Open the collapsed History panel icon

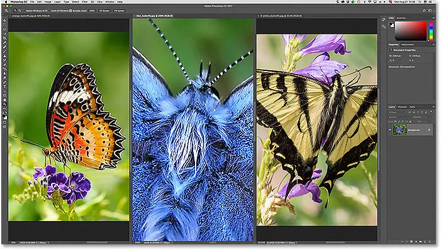(x=384, y=19)
